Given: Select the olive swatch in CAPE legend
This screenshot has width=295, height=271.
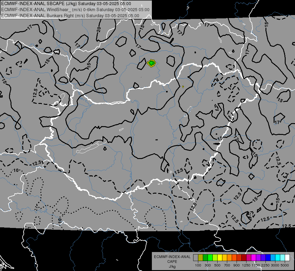Looking at the screenshot, I should (201, 257).
